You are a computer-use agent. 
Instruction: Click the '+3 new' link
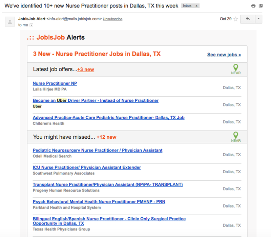tap(86, 70)
